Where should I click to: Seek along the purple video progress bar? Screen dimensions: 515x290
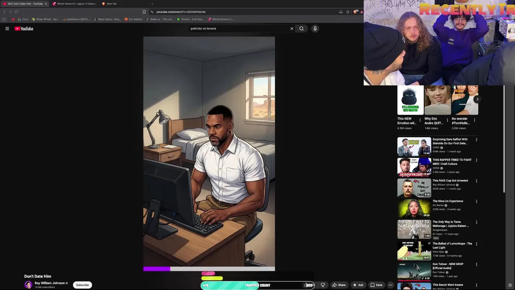209,269
